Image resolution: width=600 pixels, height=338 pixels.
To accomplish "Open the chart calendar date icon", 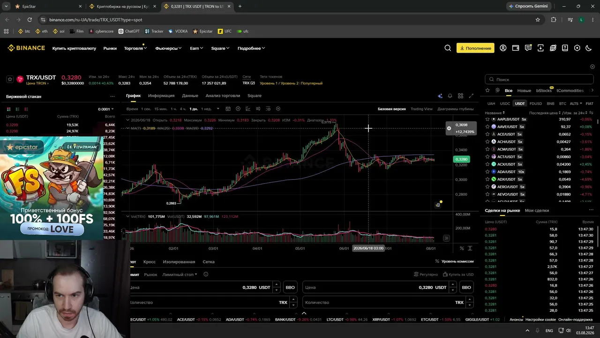I will 228,109.
